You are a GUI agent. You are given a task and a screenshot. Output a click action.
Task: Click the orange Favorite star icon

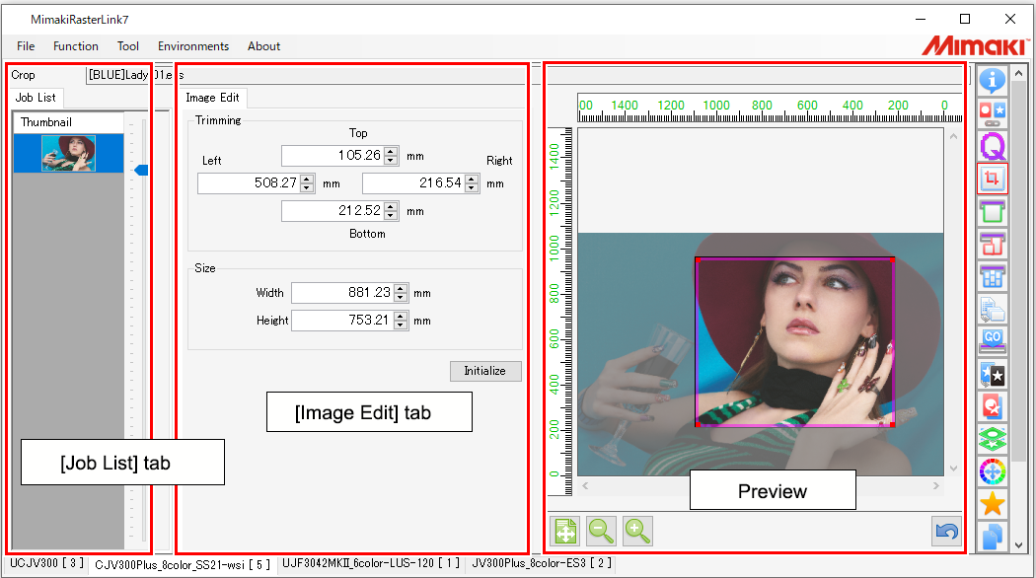click(x=994, y=504)
